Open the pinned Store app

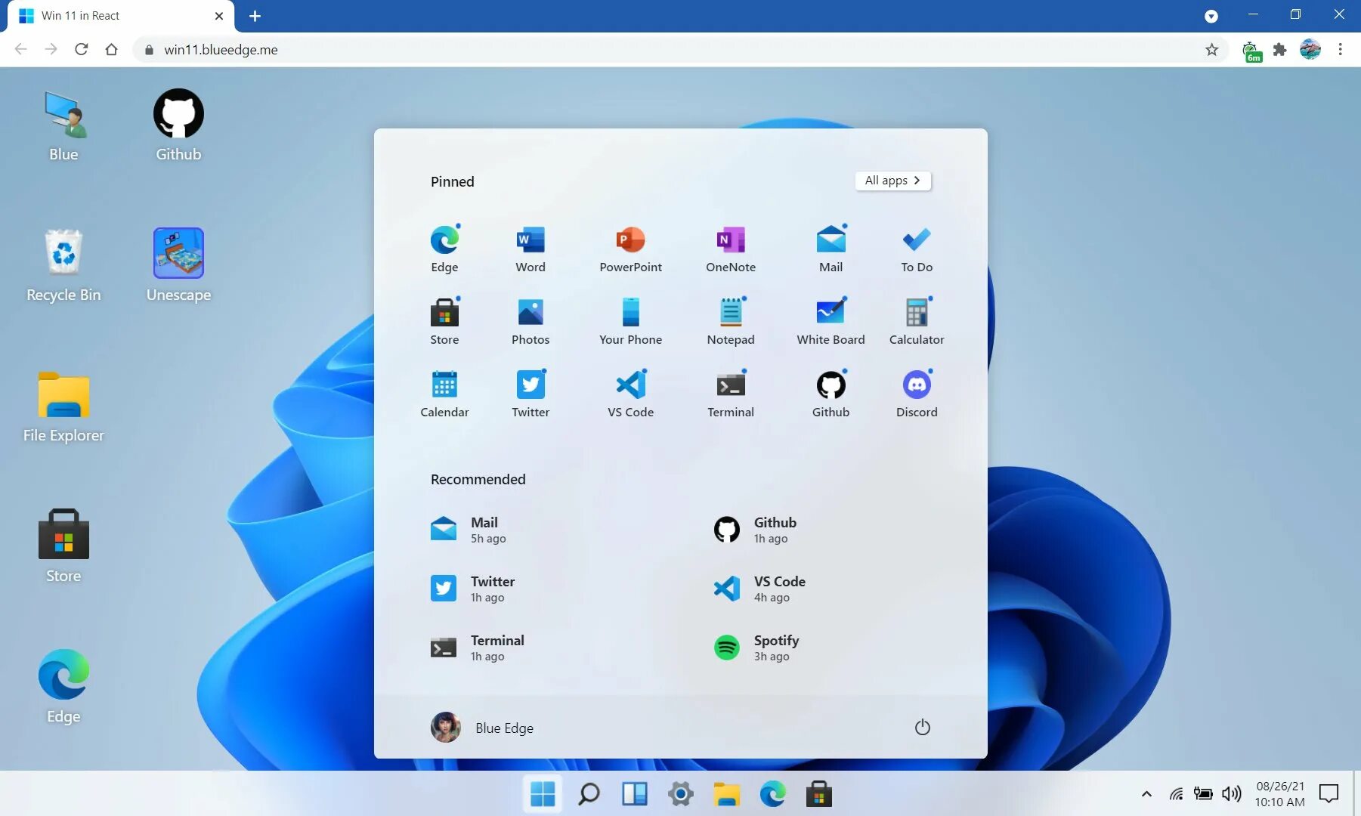point(444,322)
